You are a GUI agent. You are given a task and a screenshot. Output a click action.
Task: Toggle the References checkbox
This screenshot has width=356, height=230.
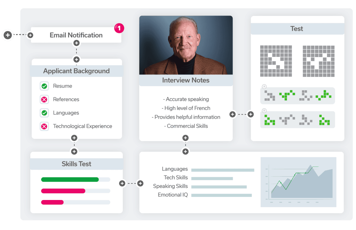(44, 100)
